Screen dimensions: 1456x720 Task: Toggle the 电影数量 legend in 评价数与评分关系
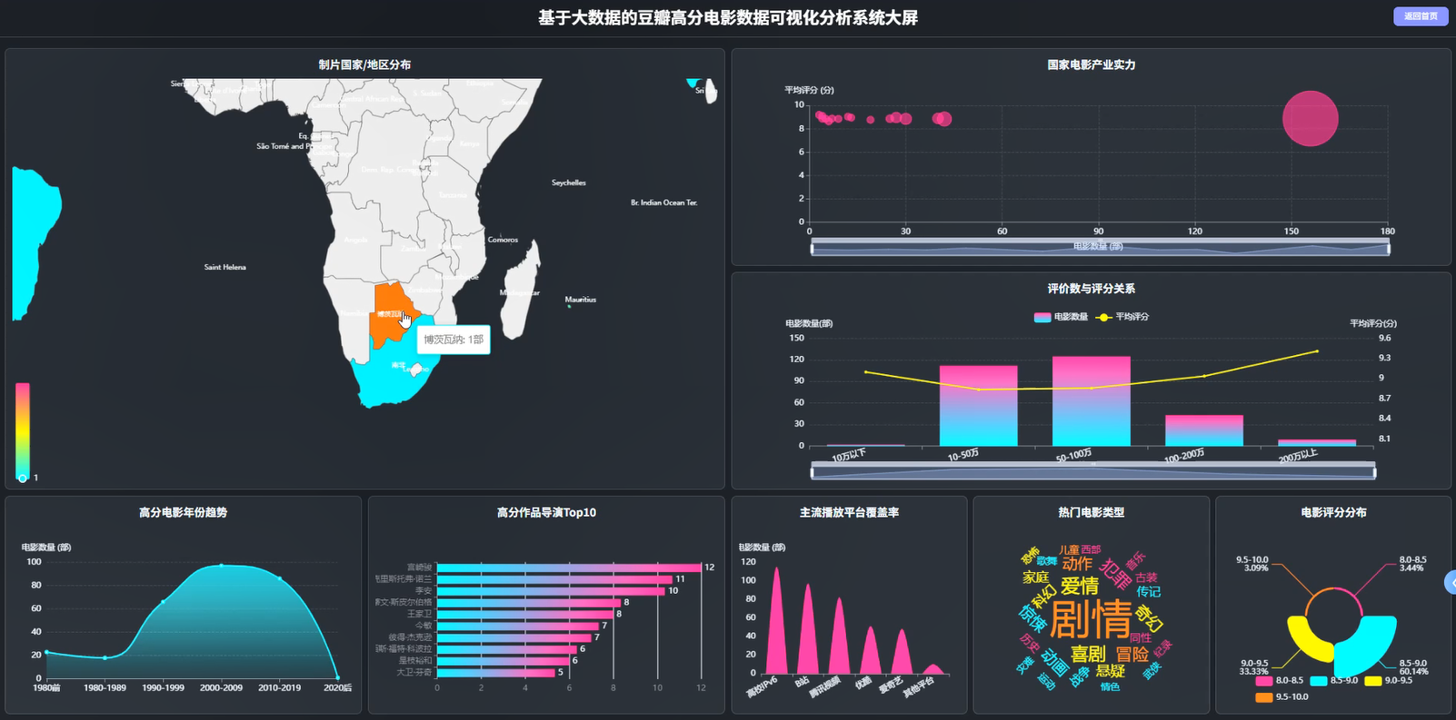1061,317
